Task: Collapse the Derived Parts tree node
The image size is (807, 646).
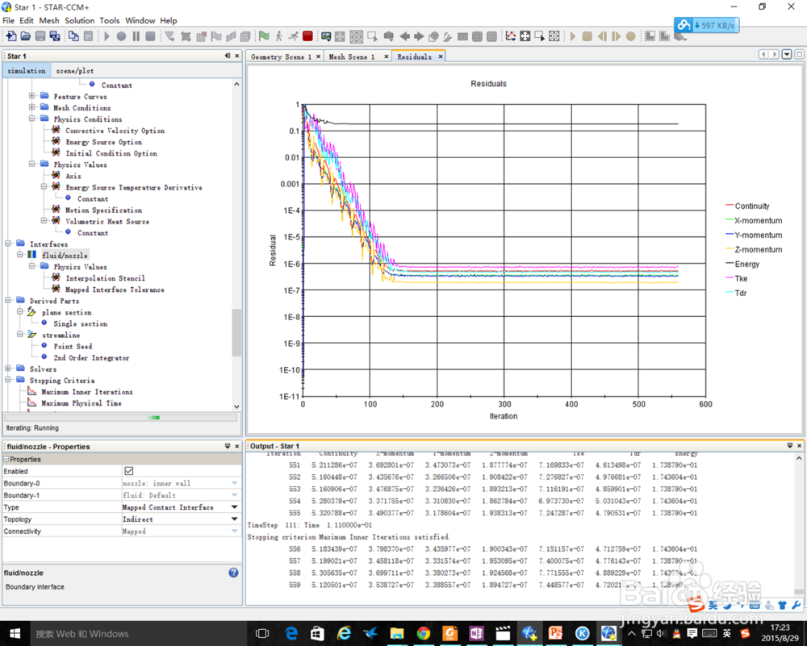Action: pos(8,300)
